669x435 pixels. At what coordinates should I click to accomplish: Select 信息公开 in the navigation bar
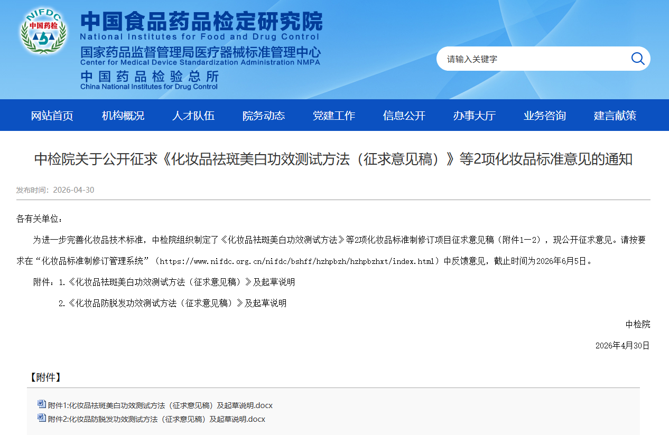[404, 116]
